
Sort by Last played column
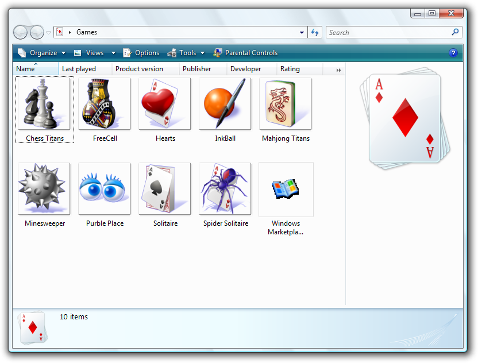point(85,69)
